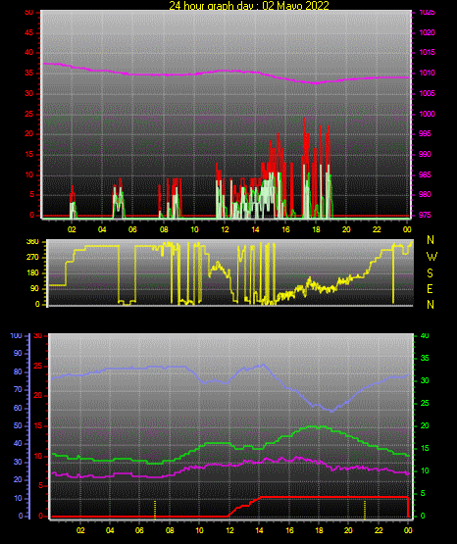Viewport: 457px width, 544px height.
Task: Click the yellow dotted sunset marker near 21
Action: click(365, 509)
